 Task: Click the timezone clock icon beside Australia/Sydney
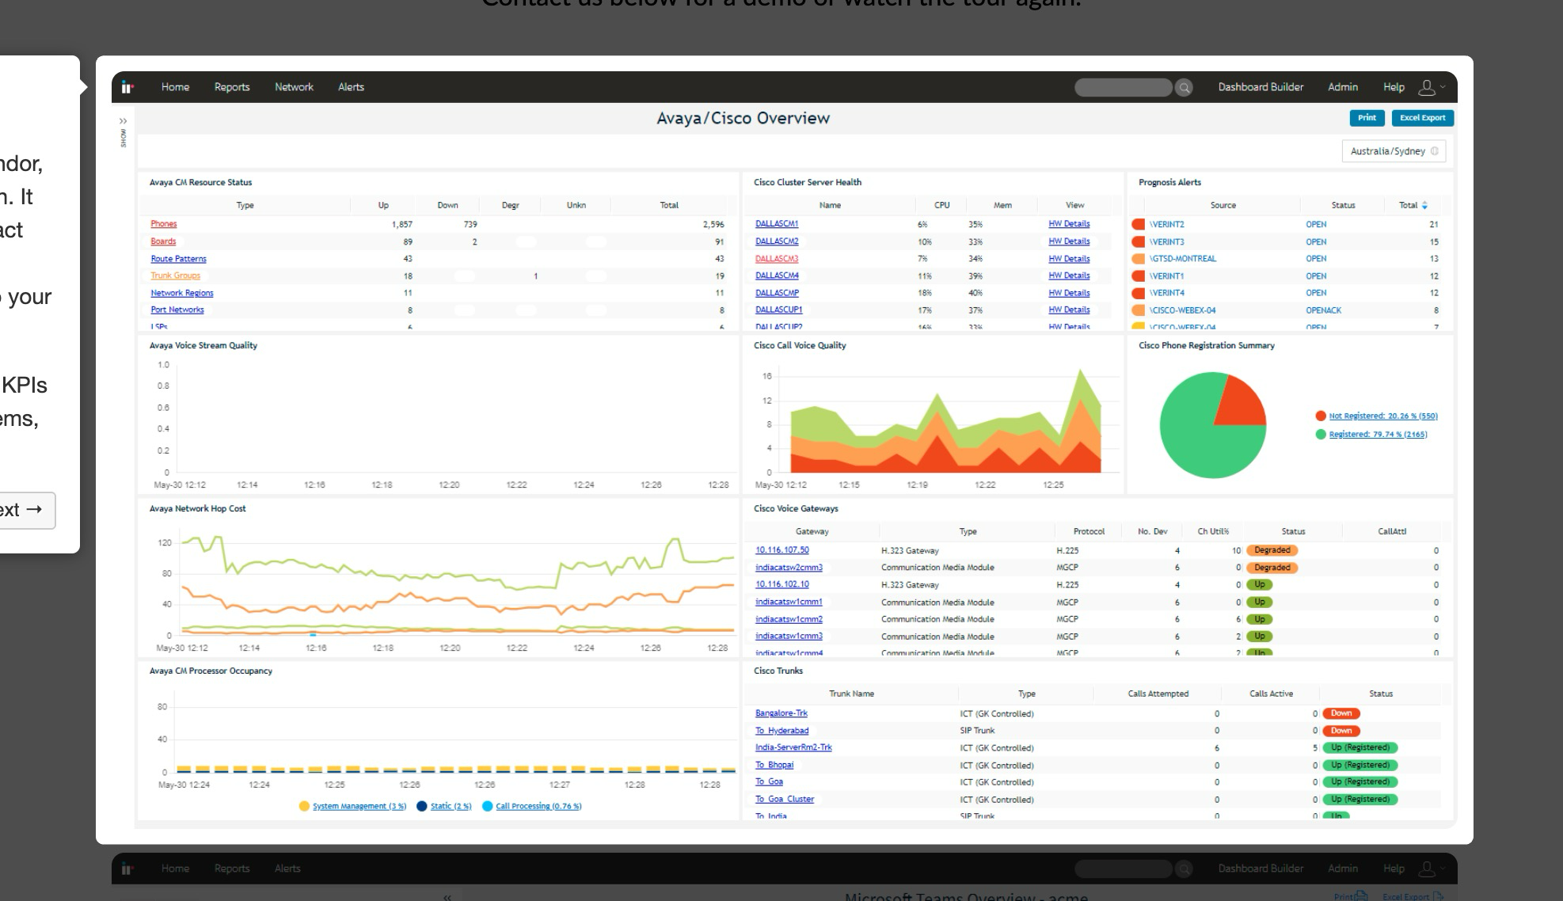point(1435,151)
